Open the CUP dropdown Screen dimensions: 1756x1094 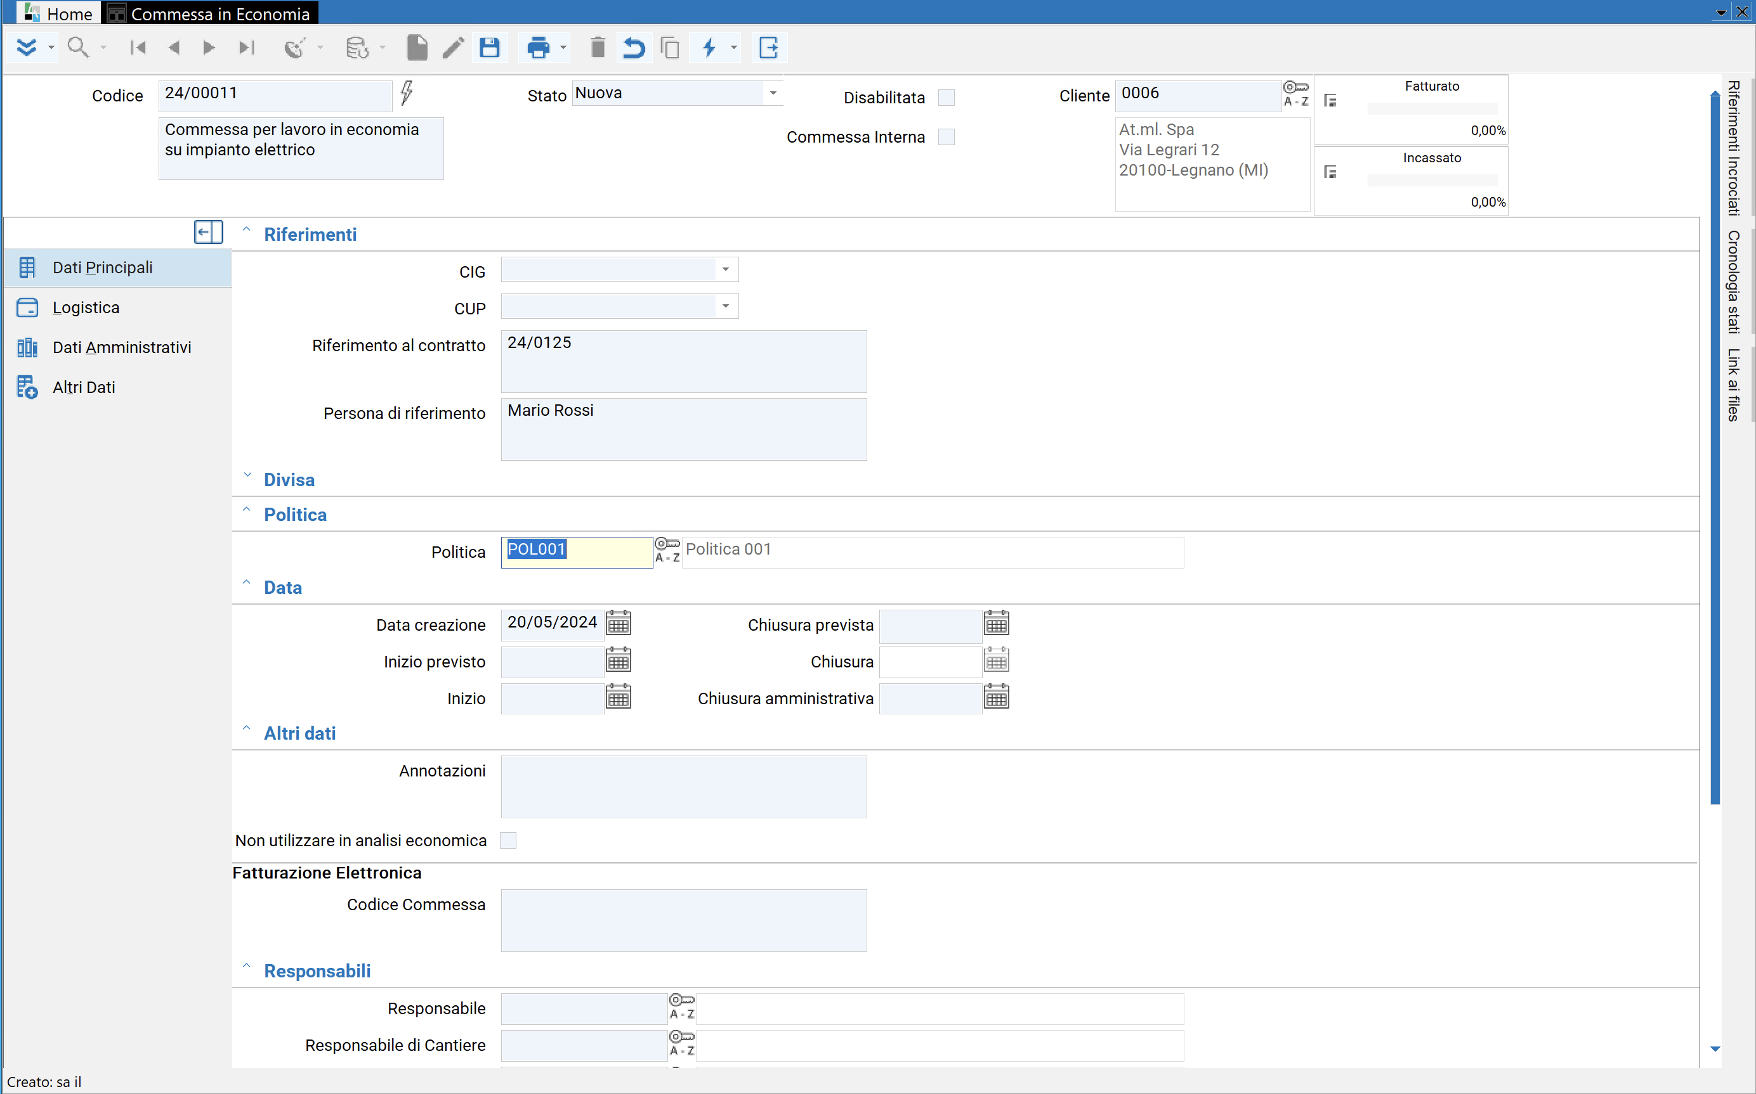(726, 306)
